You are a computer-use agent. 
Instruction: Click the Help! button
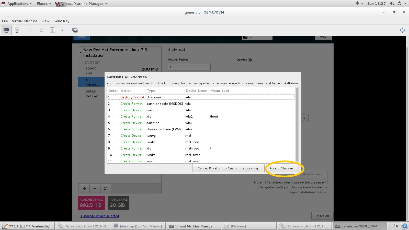pos(324,38)
